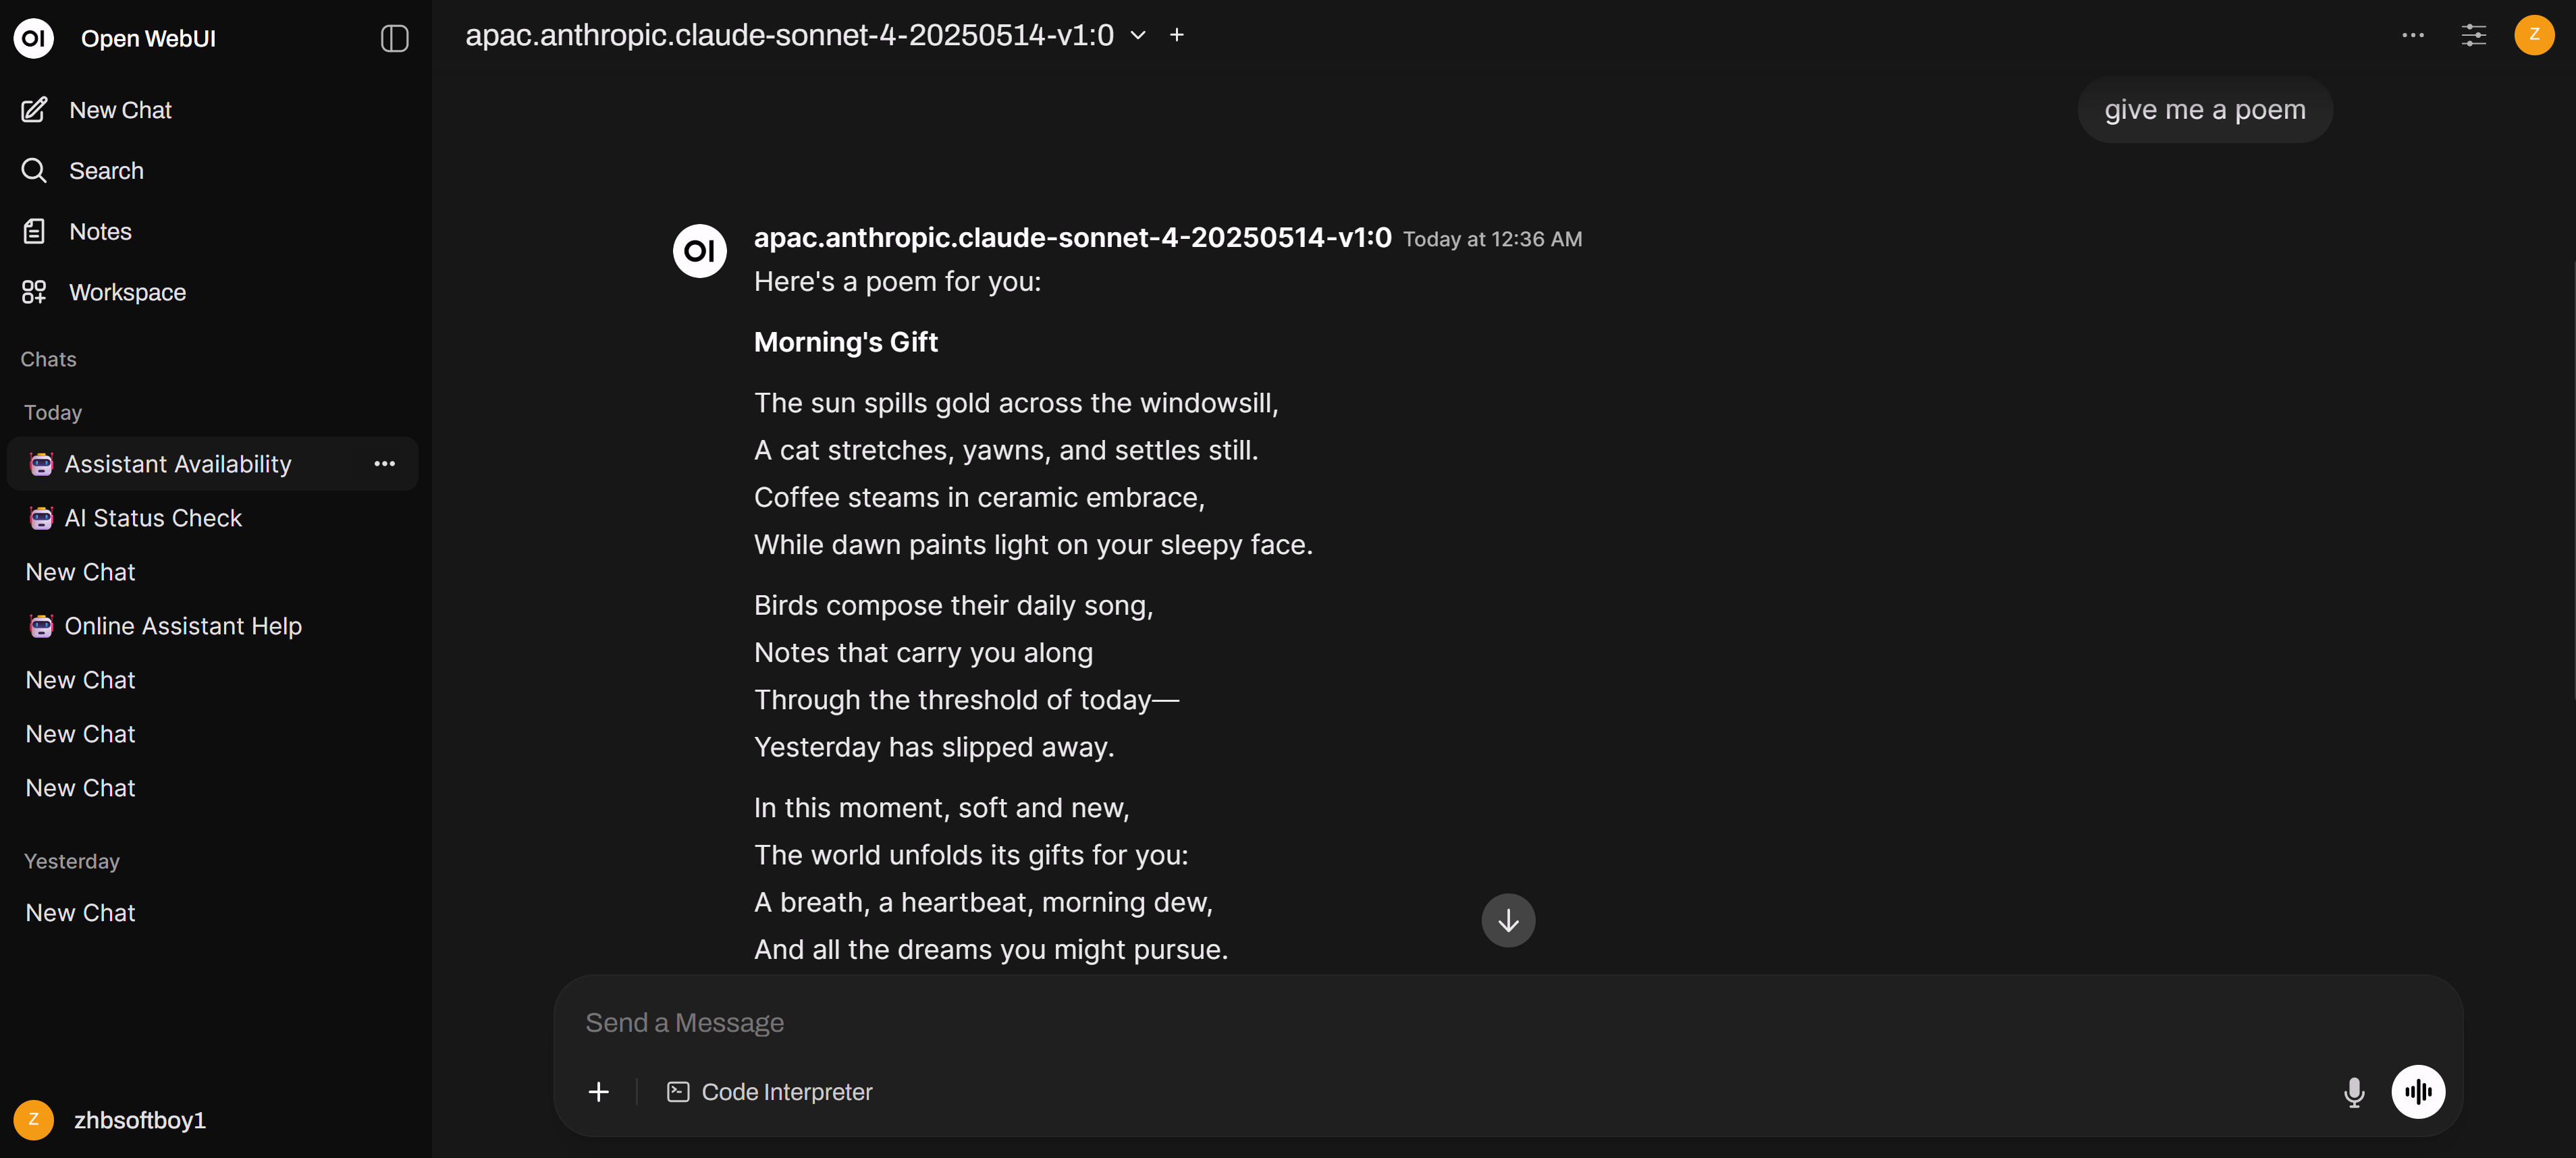Add another model with the plus icon

coord(1177,36)
